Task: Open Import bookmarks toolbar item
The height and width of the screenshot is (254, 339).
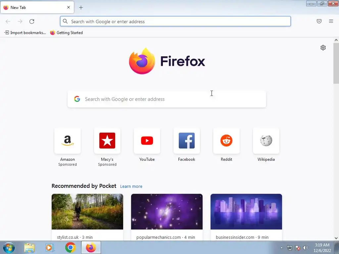Action: coord(25,33)
